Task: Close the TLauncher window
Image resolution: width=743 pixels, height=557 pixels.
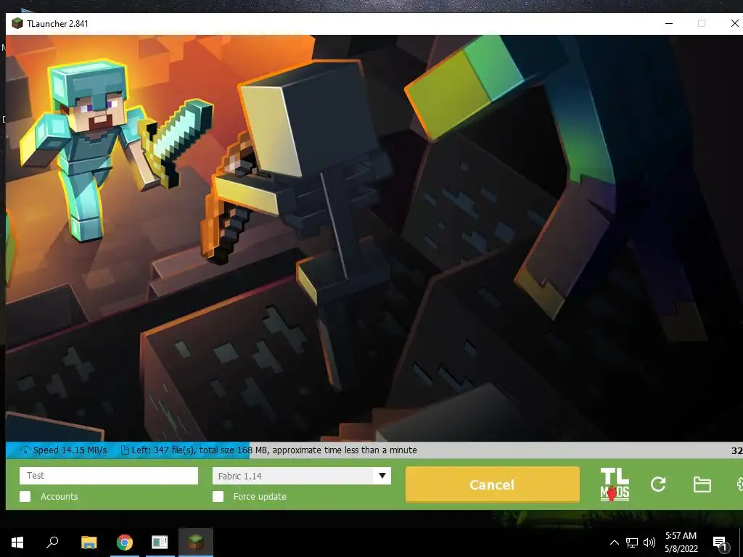Action: 734,23
